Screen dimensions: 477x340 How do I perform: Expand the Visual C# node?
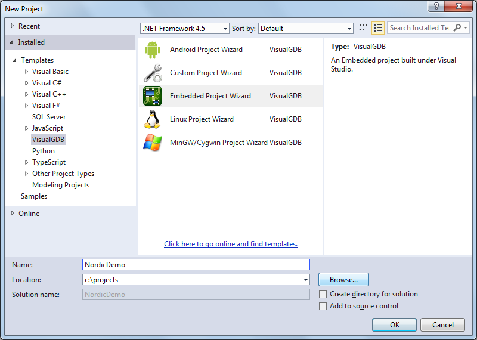26,83
